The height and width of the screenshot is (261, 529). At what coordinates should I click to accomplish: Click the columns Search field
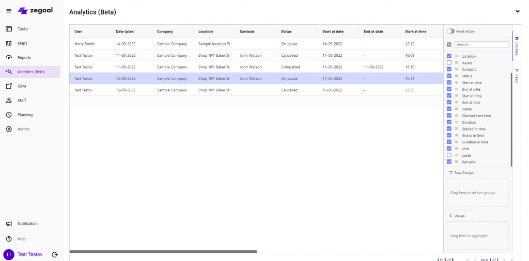481,45
